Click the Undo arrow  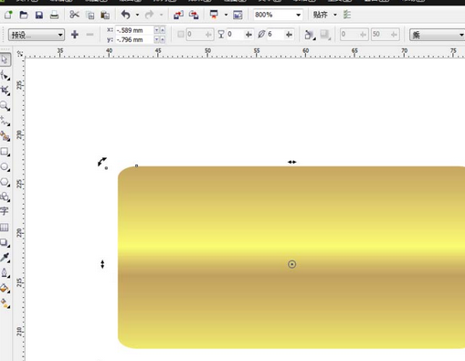point(125,15)
